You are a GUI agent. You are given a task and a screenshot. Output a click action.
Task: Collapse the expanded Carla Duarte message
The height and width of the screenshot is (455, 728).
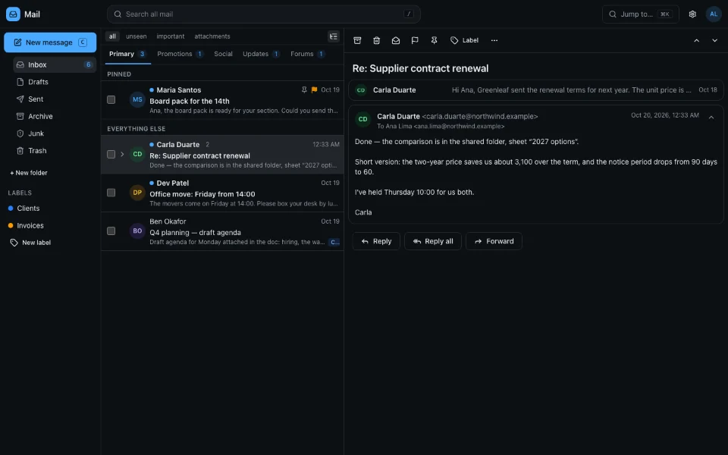pos(711,118)
